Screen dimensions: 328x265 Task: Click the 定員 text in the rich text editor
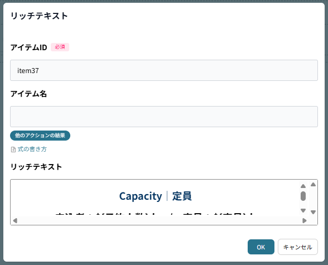[182, 196]
